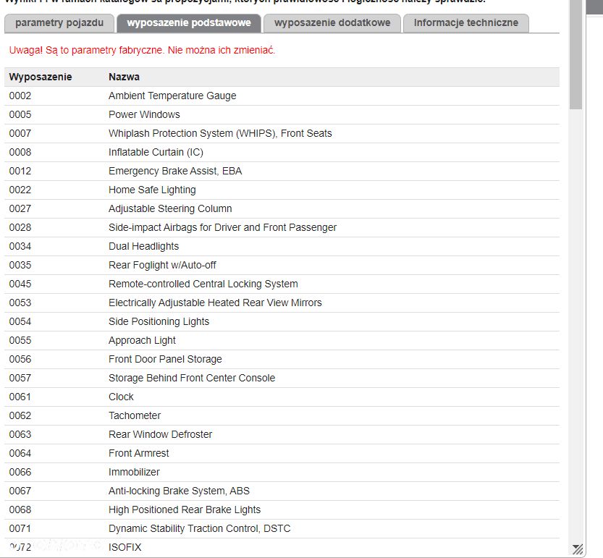The height and width of the screenshot is (558, 603).
Task: Click equipment code 0035
Action: click(x=20, y=266)
